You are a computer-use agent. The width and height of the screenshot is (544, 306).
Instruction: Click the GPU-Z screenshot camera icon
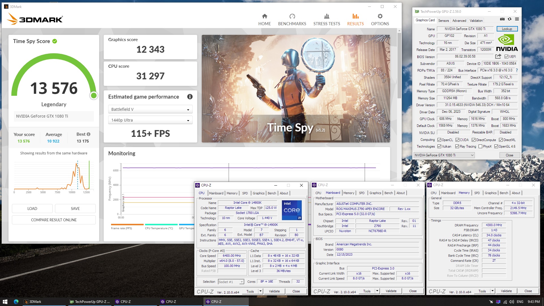point(502,19)
